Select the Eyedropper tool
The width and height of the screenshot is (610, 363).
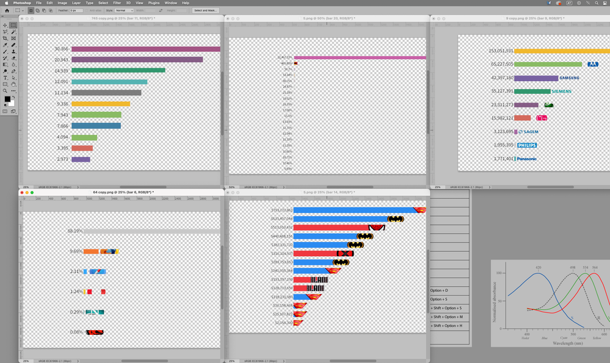point(5,45)
